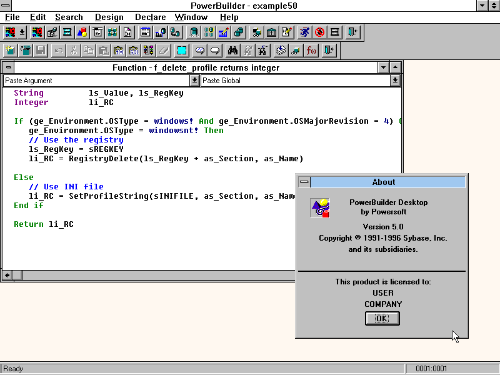Open the About dialog control-menu box
This screenshot has width=500, height=375.
304,182
